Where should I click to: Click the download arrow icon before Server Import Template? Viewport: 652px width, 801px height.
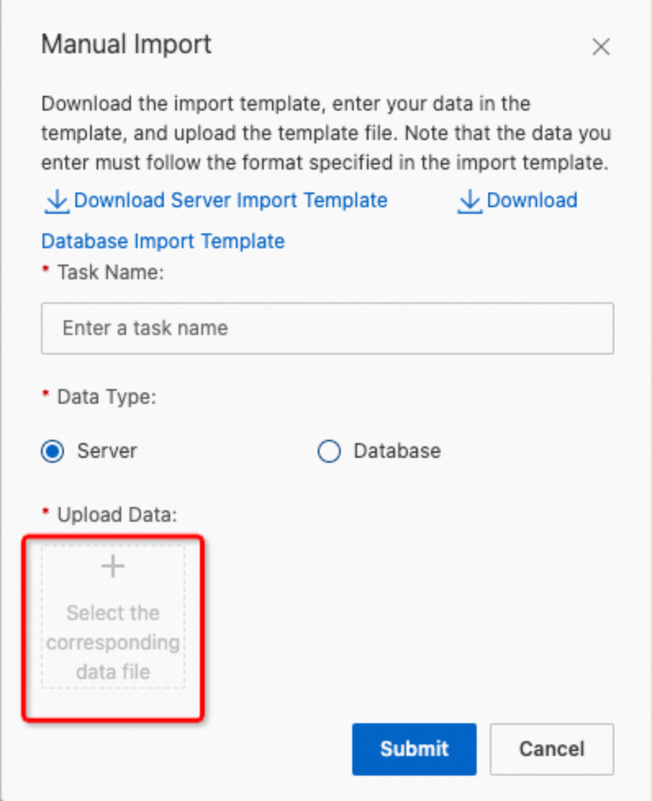point(57,201)
